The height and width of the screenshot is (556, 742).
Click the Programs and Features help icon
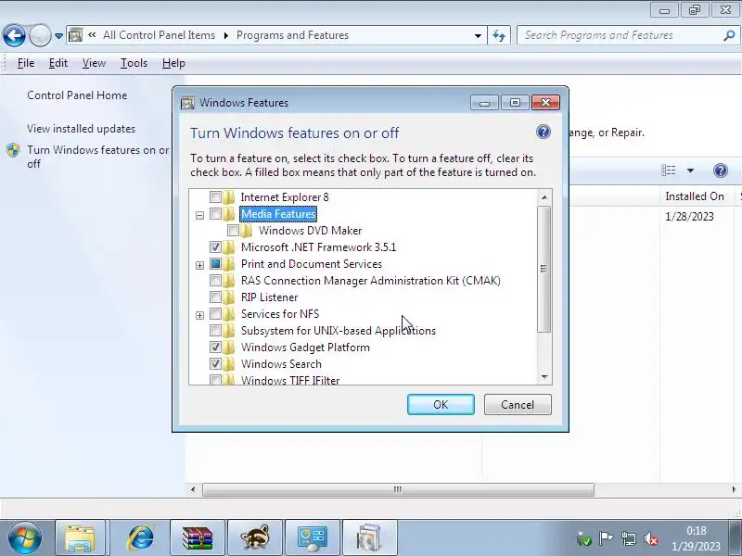[721, 171]
